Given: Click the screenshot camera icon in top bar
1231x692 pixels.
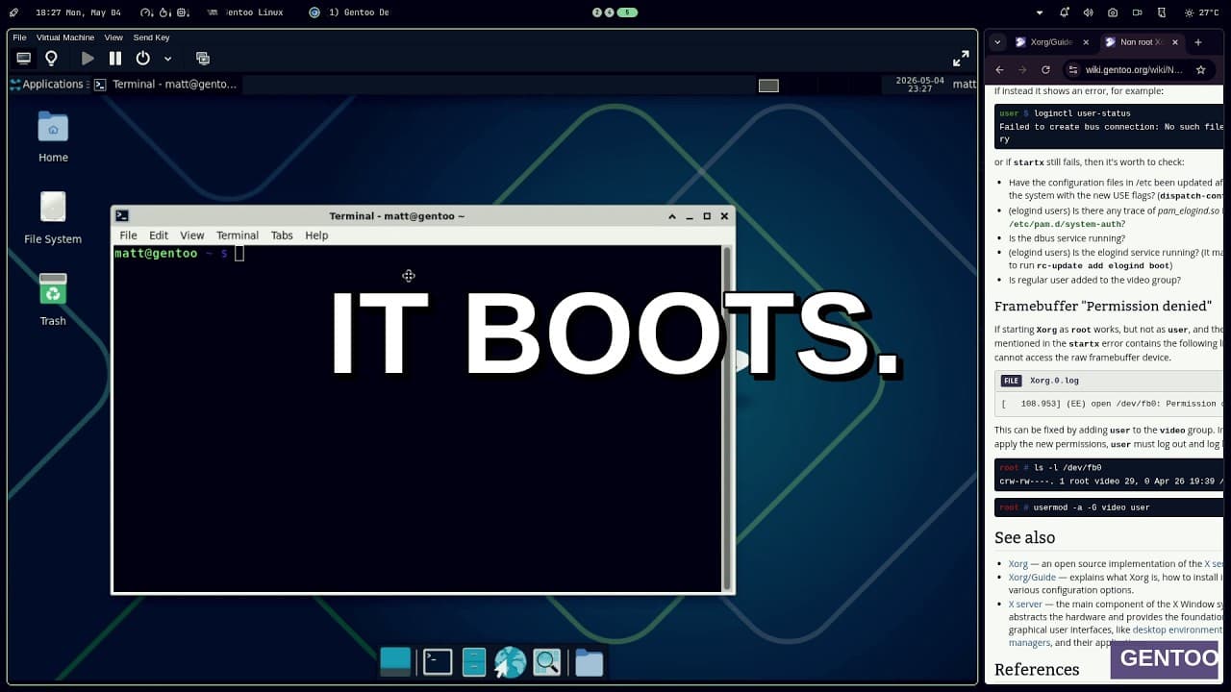Looking at the screenshot, I should pyautogui.click(x=1113, y=12).
